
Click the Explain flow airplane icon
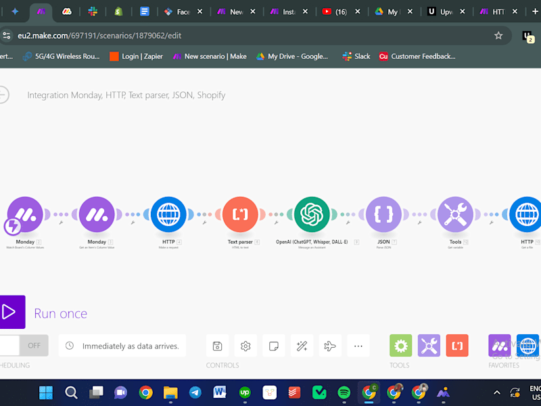click(330, 346)
